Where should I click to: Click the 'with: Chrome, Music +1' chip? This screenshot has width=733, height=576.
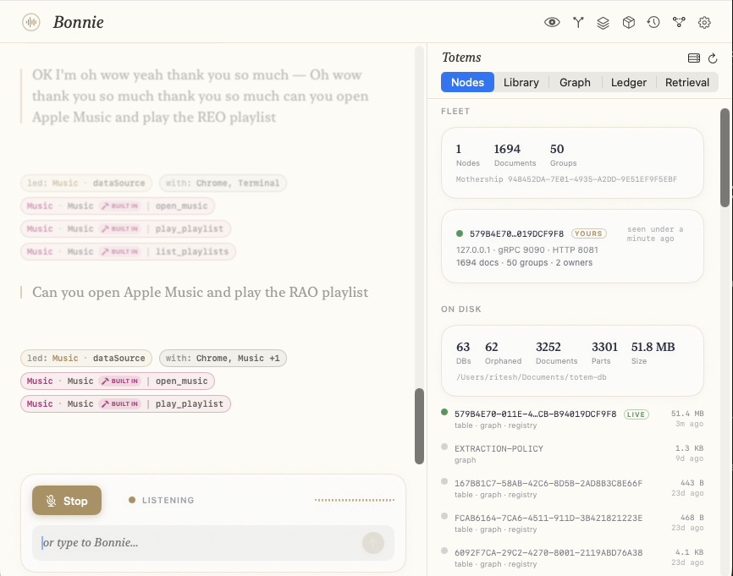click(x=223, y=359)
